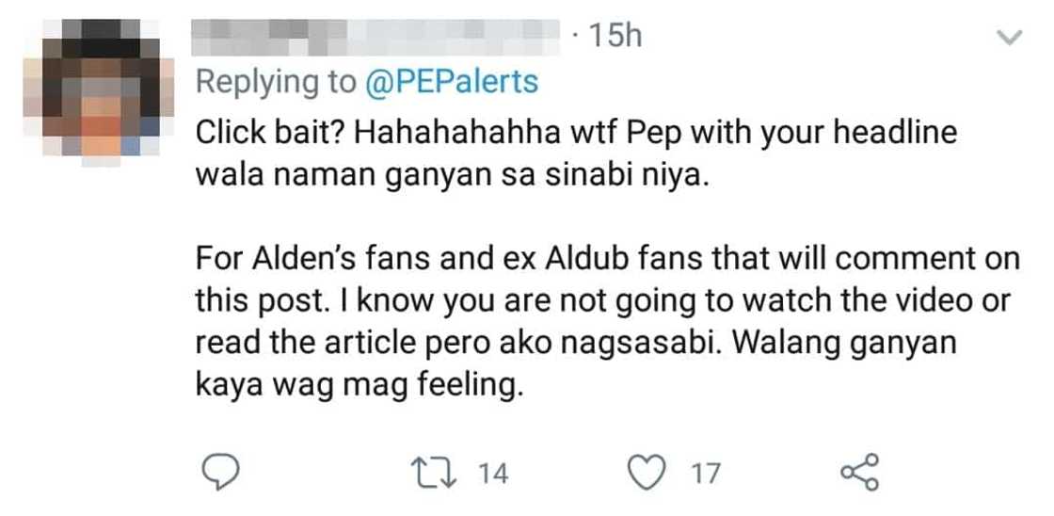Viewport: 1054px width, 516px height.
Task: View the like count of 17
Action: tap(705, 473)
